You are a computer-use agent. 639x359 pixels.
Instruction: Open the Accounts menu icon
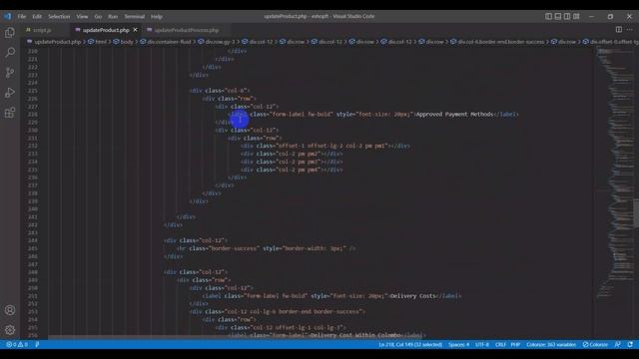10,310
